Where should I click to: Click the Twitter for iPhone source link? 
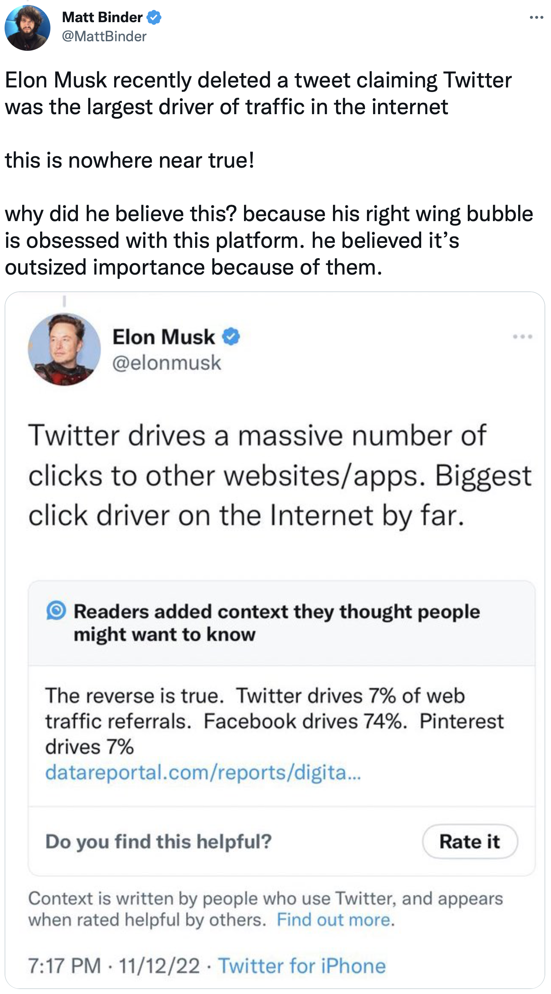click(x=302, y=966)
